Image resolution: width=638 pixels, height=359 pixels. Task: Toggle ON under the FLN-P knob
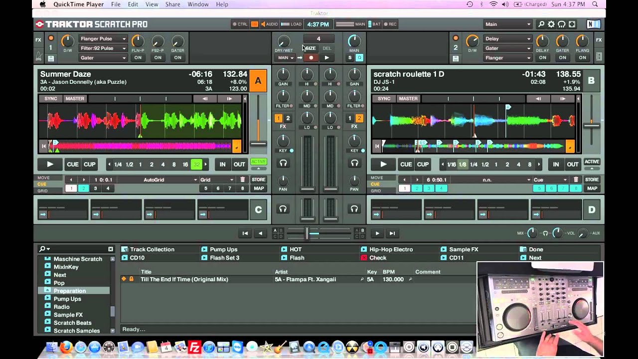tap(138, 58)
